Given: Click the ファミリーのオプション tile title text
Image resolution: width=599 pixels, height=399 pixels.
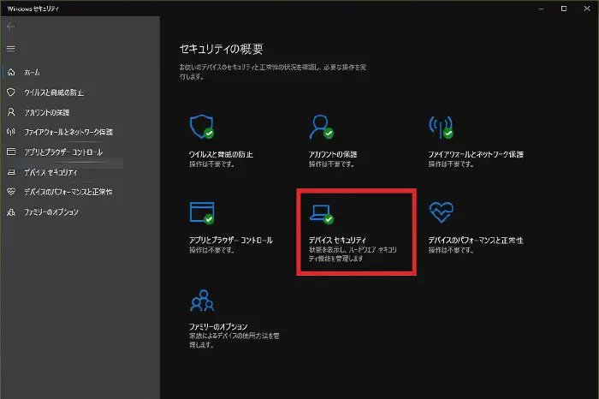Looking at the screenshot, I should click(217, 326).
